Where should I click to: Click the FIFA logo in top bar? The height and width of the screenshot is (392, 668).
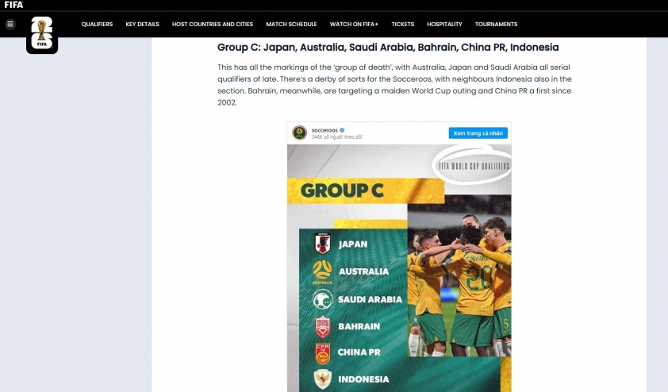click(x=13, y=5)
